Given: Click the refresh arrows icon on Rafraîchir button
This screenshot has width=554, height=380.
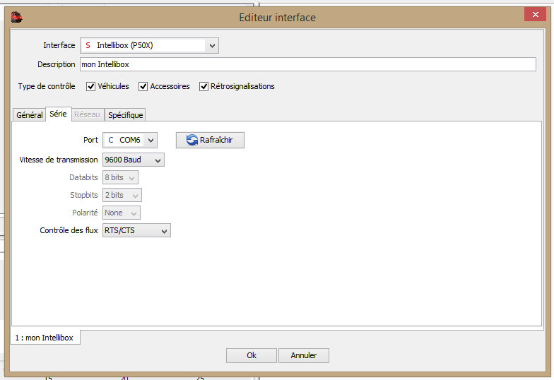Looking at the screenshot, I should coord(192,140).
